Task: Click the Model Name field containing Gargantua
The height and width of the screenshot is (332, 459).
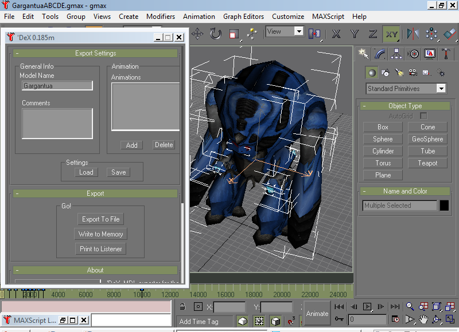Action: pyautogui.click(x=57, y=86)
